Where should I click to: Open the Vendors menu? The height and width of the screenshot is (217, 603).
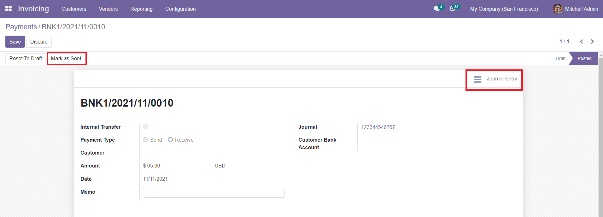[x=108, y=9]
